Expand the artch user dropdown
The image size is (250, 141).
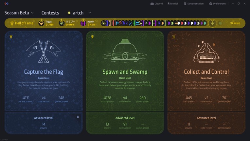tap(79, 13)
